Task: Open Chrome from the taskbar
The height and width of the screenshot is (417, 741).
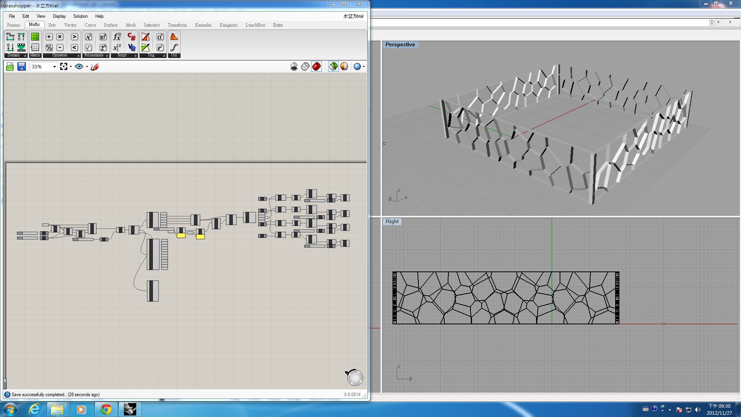Action: (x=106, y=409)
